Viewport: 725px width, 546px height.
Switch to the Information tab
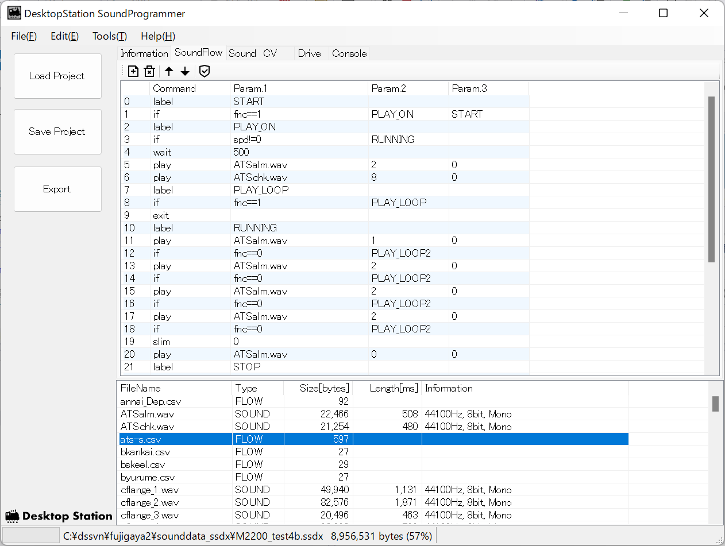(144, 53)
